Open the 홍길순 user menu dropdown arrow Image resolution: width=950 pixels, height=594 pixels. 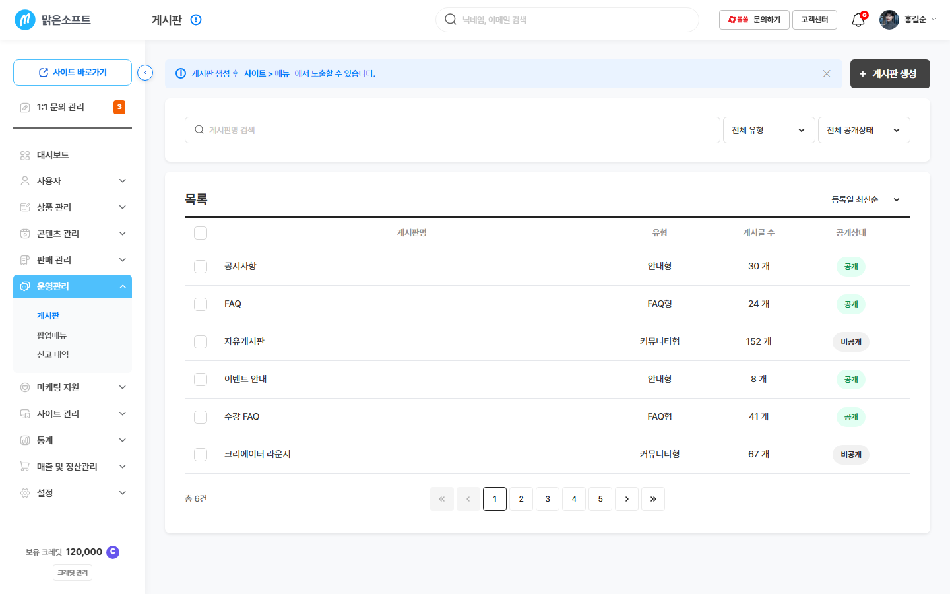tap(934, 20)
